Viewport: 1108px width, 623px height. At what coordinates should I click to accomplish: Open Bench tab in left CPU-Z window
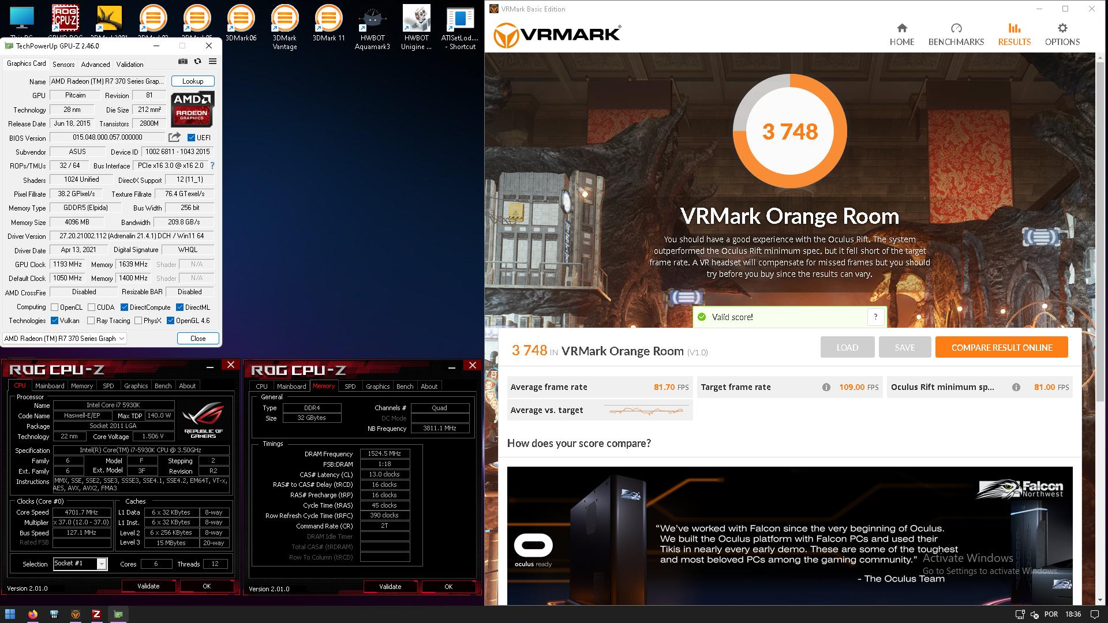[163, 386]
